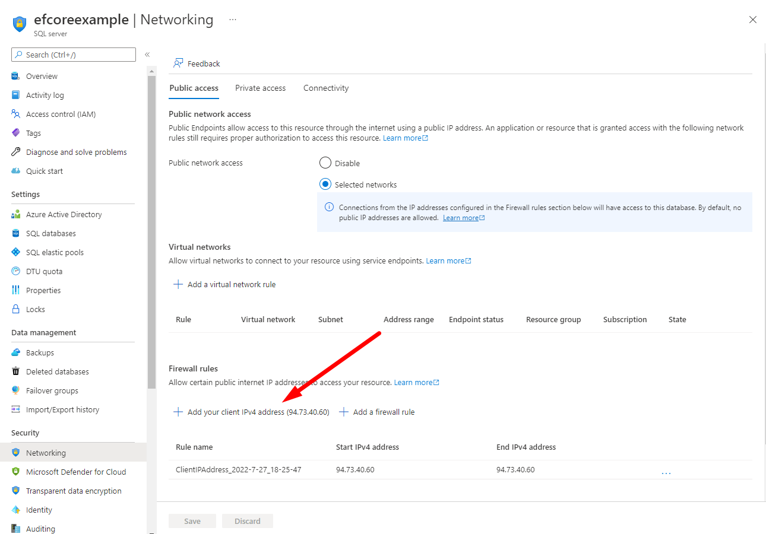Select the Selected networks radio button
Screen dimensions: 766x534
325,184
